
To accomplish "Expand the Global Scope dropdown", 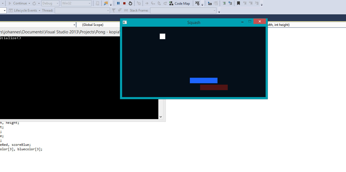I will pos(98,25).
